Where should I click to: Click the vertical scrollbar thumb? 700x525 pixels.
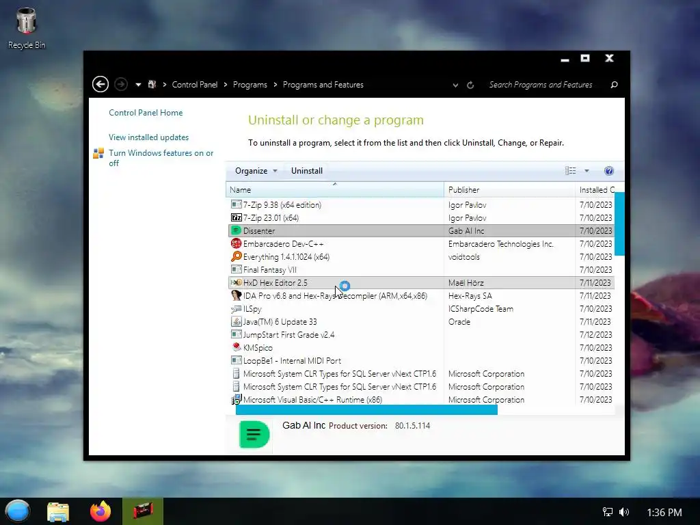coord(619,224)
